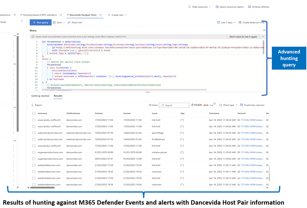Open DeviceId link in parentPage row
The height and width of the screenshot is (208, 307).
point(252,133)
